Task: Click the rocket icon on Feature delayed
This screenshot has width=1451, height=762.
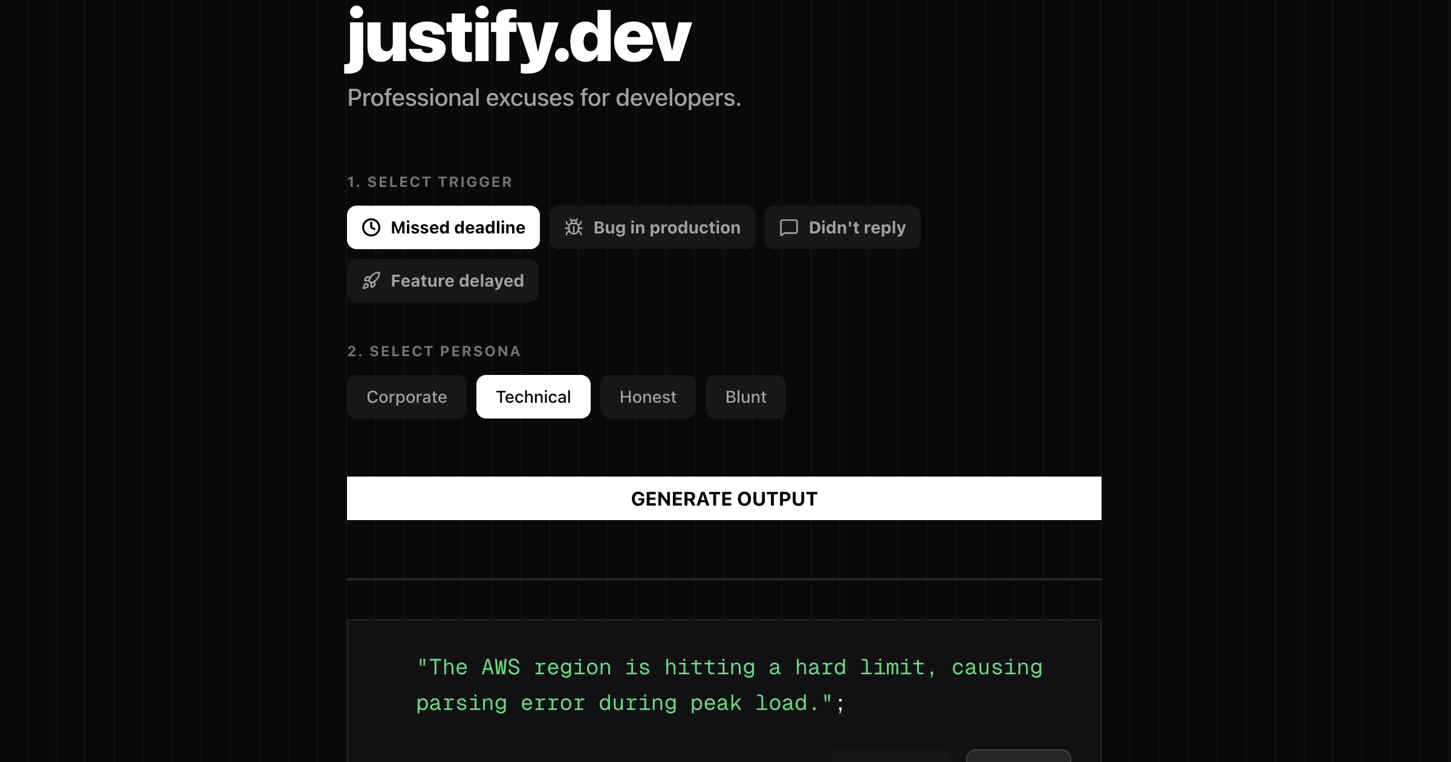Action: click(x=372, y=281)
